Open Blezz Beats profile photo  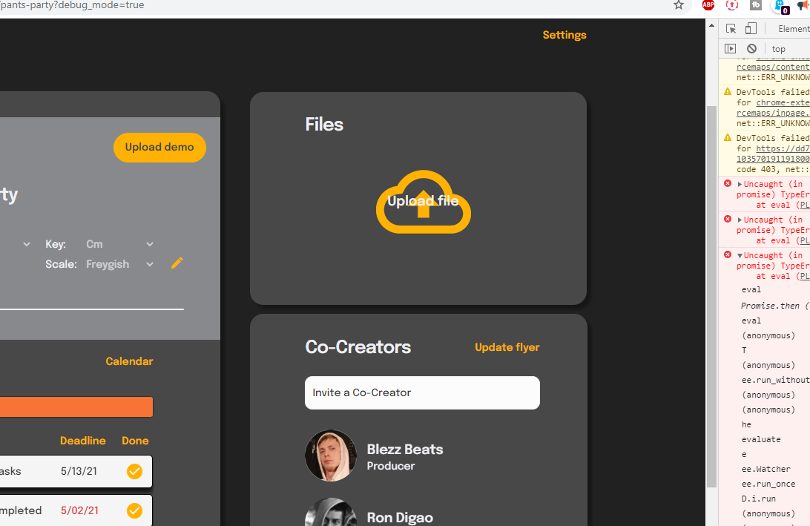click(331, 456)
